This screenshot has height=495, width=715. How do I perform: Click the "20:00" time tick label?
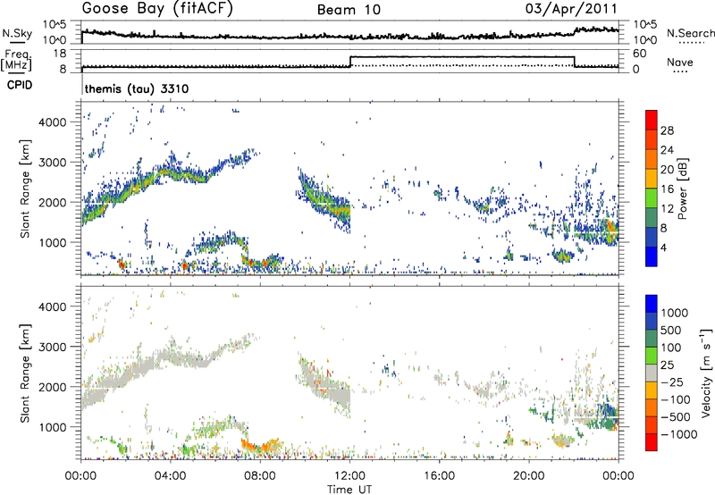(x=529, y=476)
